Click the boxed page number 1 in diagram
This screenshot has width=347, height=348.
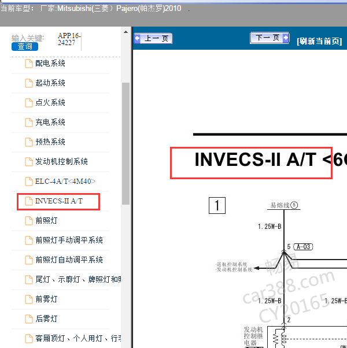pyautogui.click(x=217, y=206)
